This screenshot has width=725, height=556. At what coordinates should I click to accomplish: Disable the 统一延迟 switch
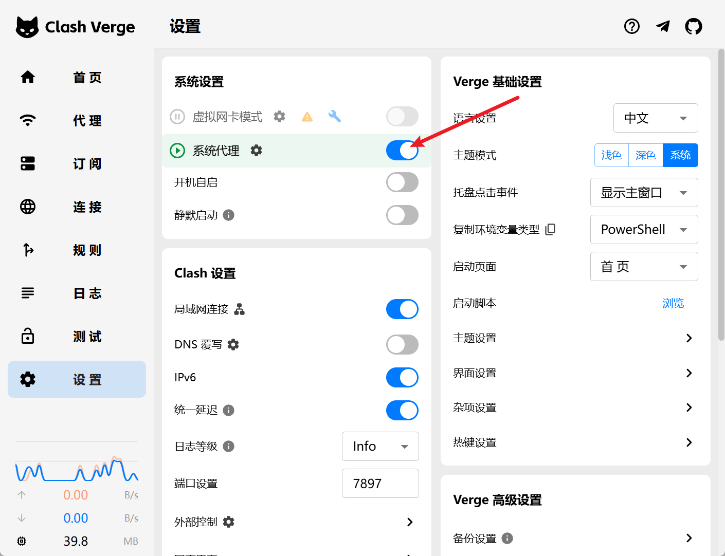402,411
